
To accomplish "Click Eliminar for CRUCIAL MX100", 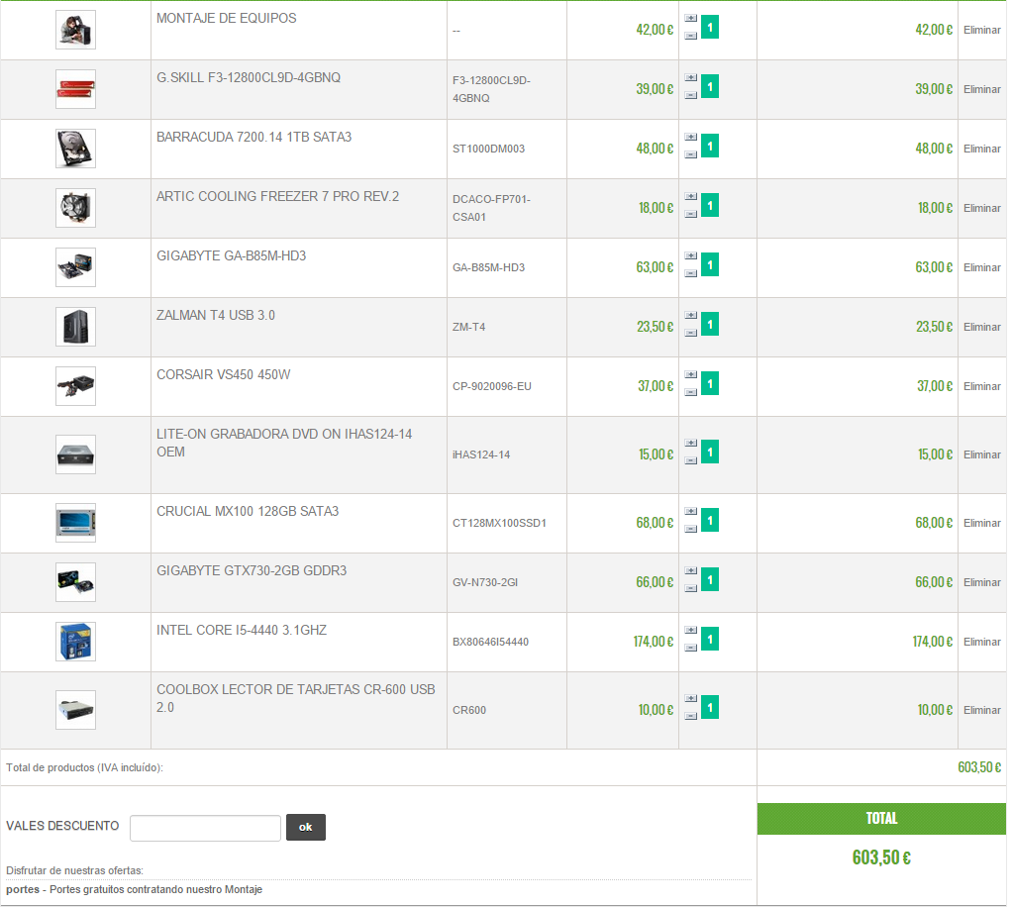I will point(981,523).
